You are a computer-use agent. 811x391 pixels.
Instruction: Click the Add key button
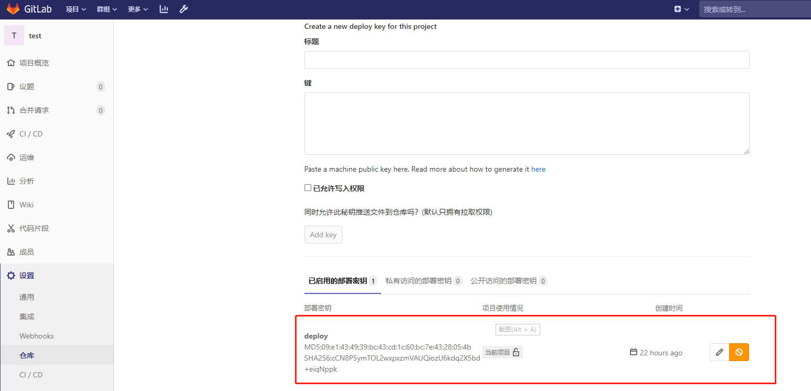click(x=323, y=235)
